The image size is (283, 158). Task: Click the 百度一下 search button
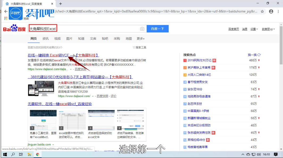pos(157,29)
